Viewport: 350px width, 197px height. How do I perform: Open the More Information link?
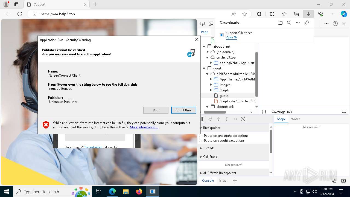tap(144, 127)
